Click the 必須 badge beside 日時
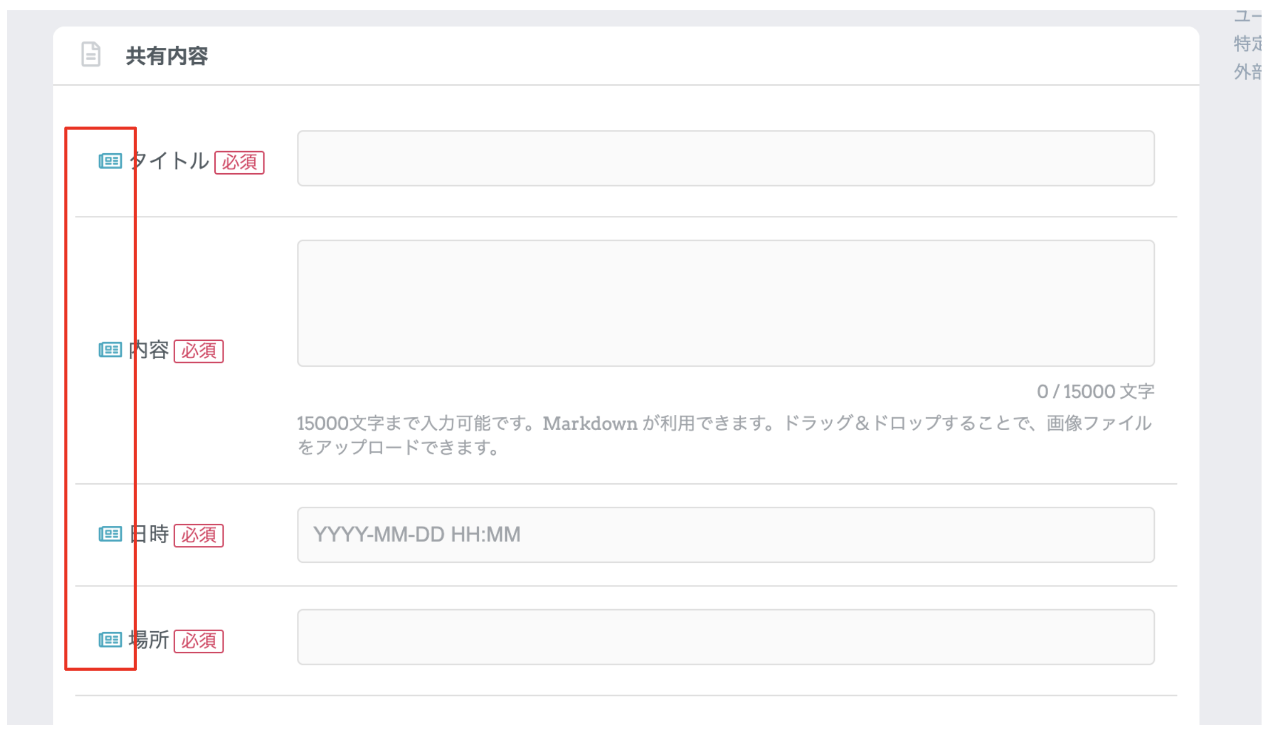Image resolution: width=1270 pixels, height=735 pixels. click(199, 536)
